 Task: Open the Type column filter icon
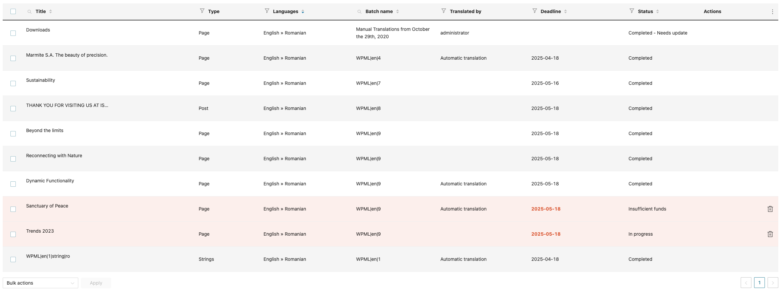[x=202, y=11]
